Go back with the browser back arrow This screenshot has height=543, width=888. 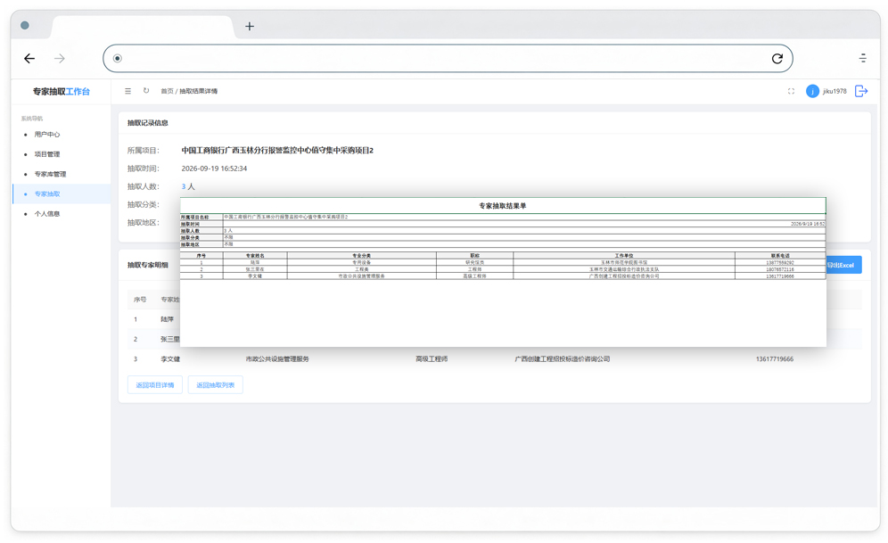point(29,58)
